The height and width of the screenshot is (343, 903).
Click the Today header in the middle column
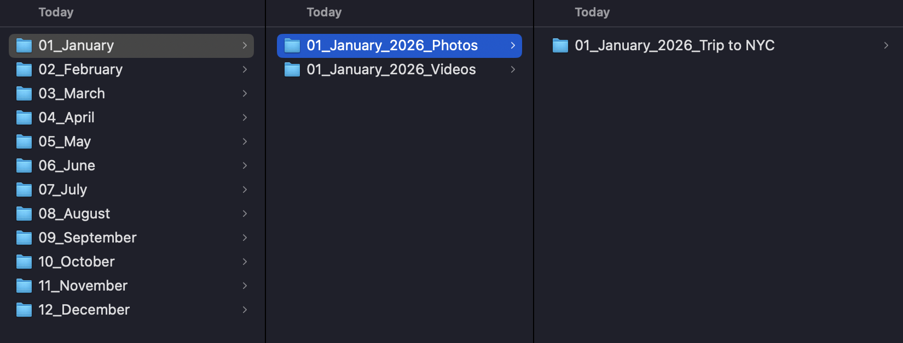323,12
